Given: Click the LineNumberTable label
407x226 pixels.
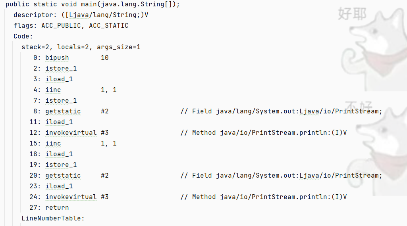Looking at the screenshot, I should tap(53, 218).
